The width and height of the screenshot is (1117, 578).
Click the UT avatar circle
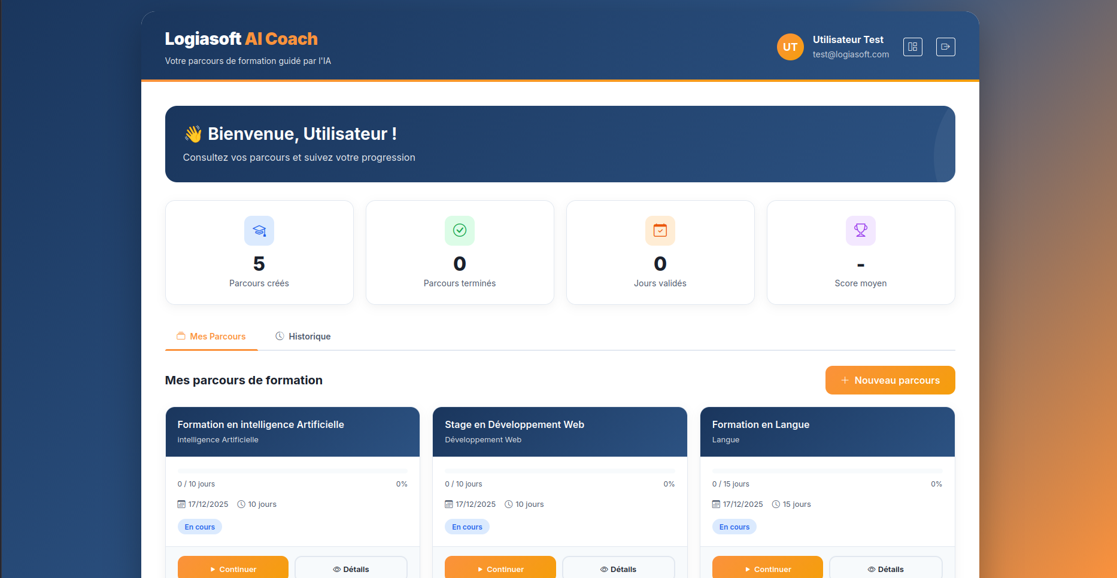(x=790, y=47)
